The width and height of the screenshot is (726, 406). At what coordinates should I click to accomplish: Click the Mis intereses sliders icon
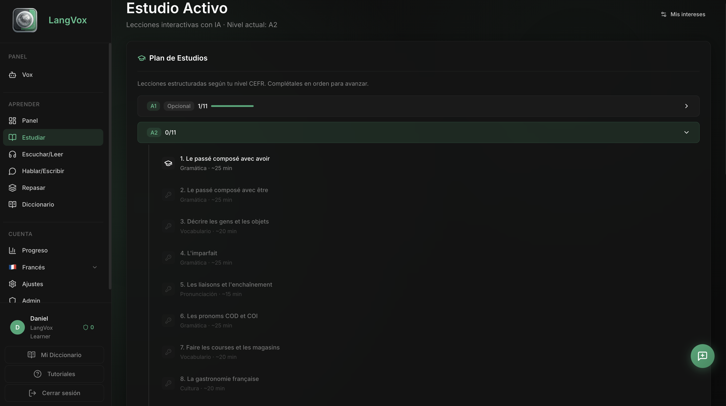(663, 14)
